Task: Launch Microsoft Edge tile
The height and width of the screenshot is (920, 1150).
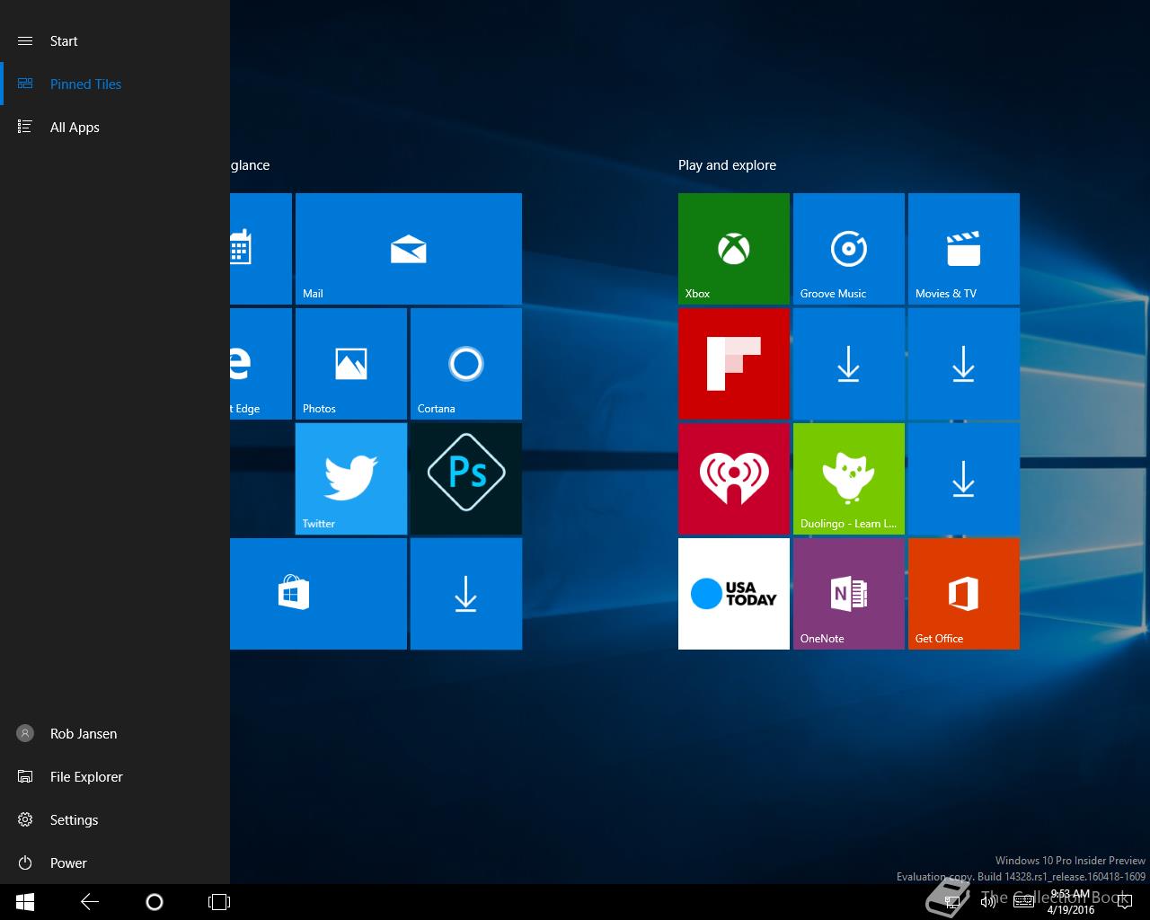Action: 261,364
